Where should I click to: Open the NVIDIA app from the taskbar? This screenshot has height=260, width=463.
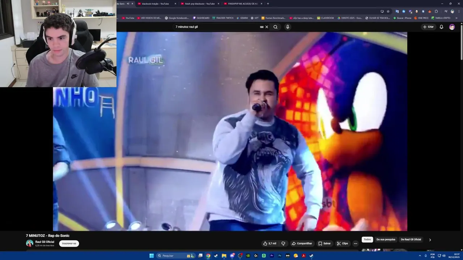click(248, 256)
